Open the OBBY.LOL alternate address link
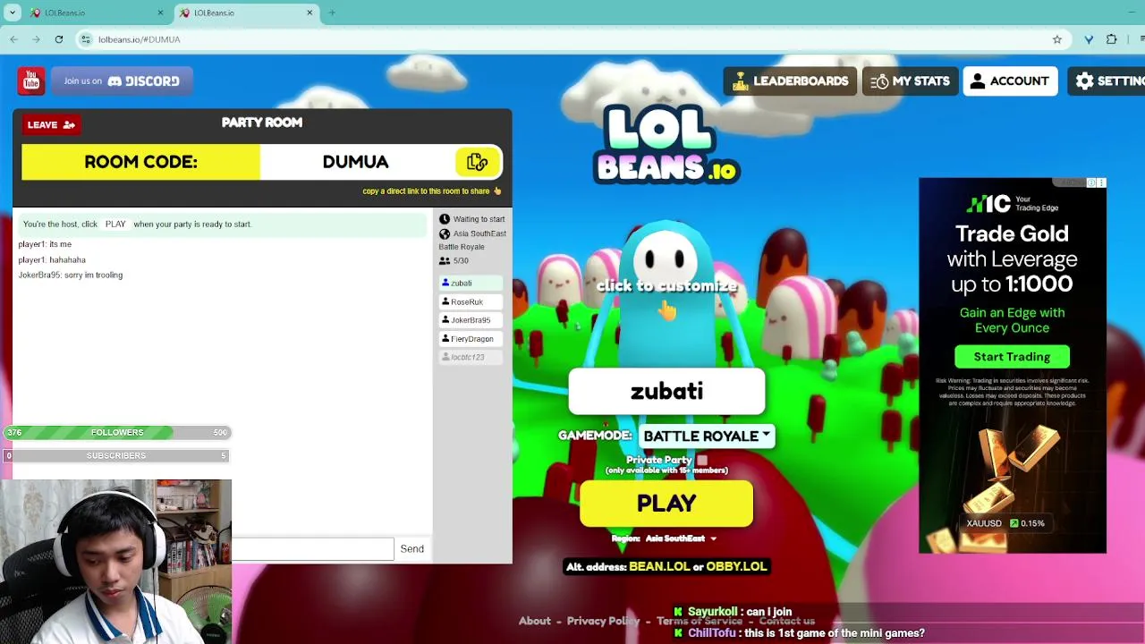Screen dimensions: 1145x644 [x=736, y=566]
